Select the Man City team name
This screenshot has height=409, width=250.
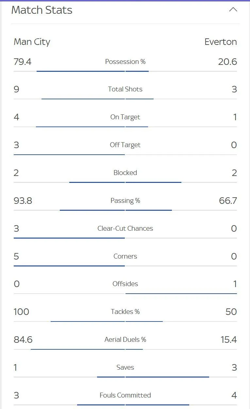32,42
